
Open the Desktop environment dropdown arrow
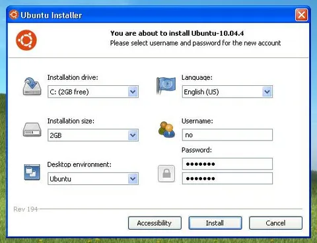click(x=133, y=179)
